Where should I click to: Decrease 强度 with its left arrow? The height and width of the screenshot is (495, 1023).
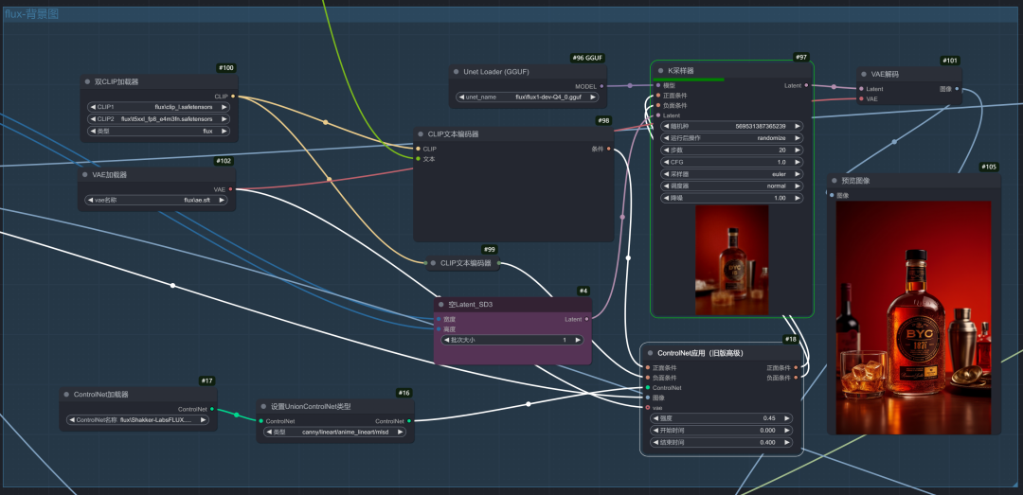pyautogui.click(x=655, y=418)
